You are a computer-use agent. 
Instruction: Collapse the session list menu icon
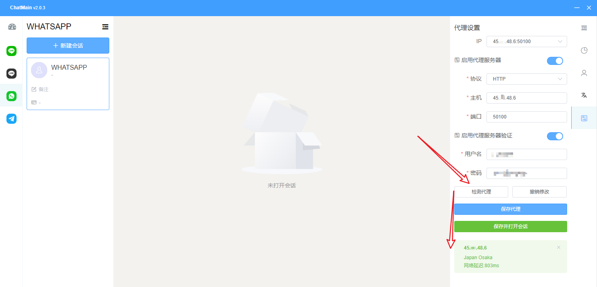click(105, 27)
